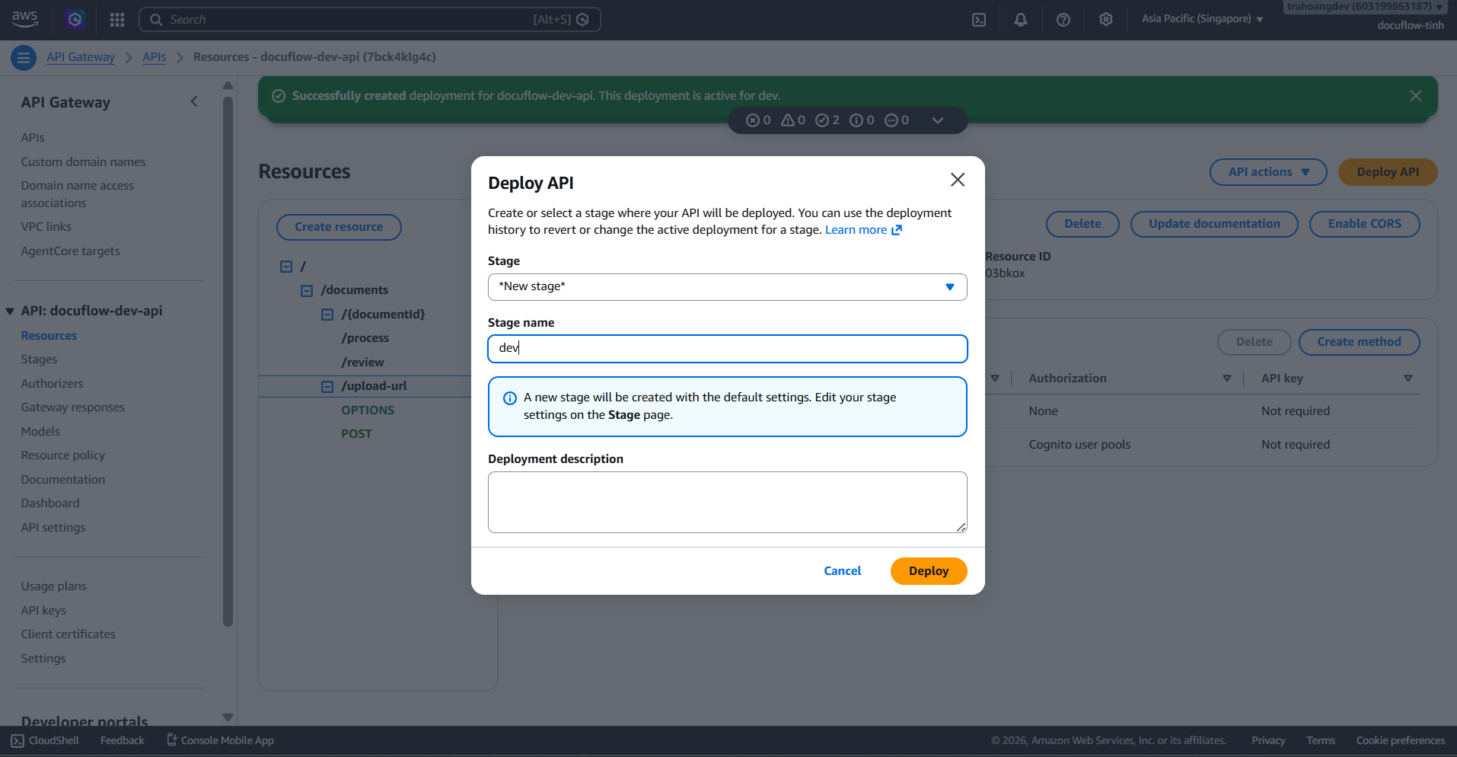Image resolution: width=1457 pixels, height=757 pixels.
Task: Click the in-progress count indicator
Action: pyautogui.click(x=897, y=120)
